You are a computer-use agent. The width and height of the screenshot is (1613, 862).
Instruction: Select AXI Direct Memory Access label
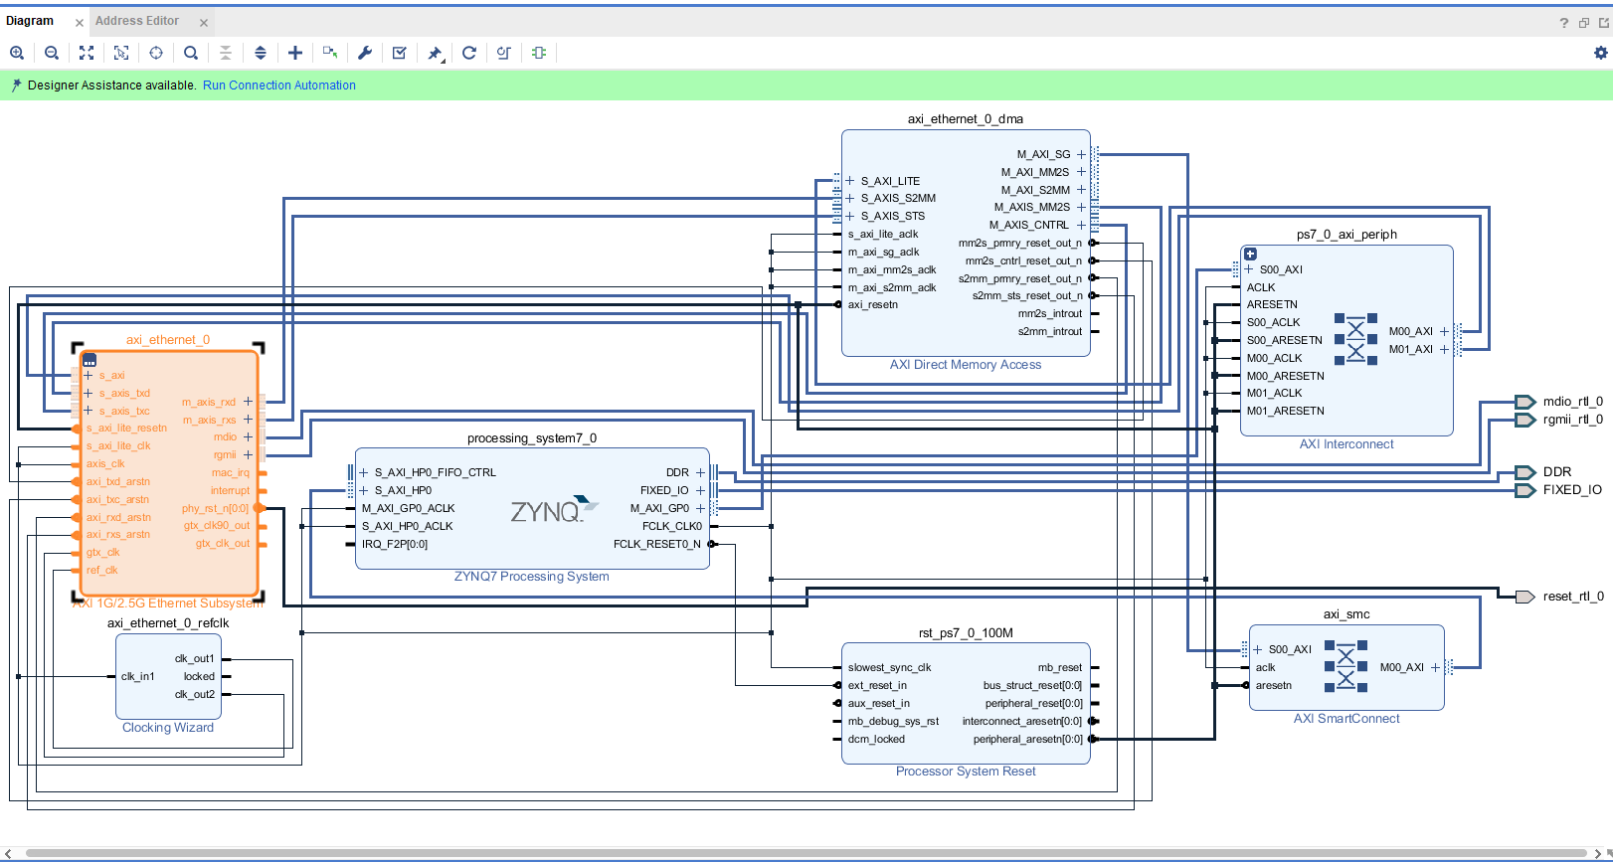coord(966,365)
